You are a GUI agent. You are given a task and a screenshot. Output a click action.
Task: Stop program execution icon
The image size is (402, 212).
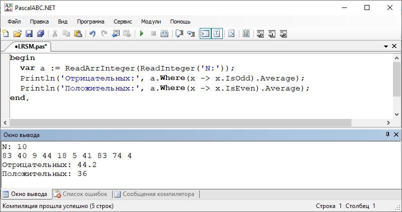[x=153, y=33]
